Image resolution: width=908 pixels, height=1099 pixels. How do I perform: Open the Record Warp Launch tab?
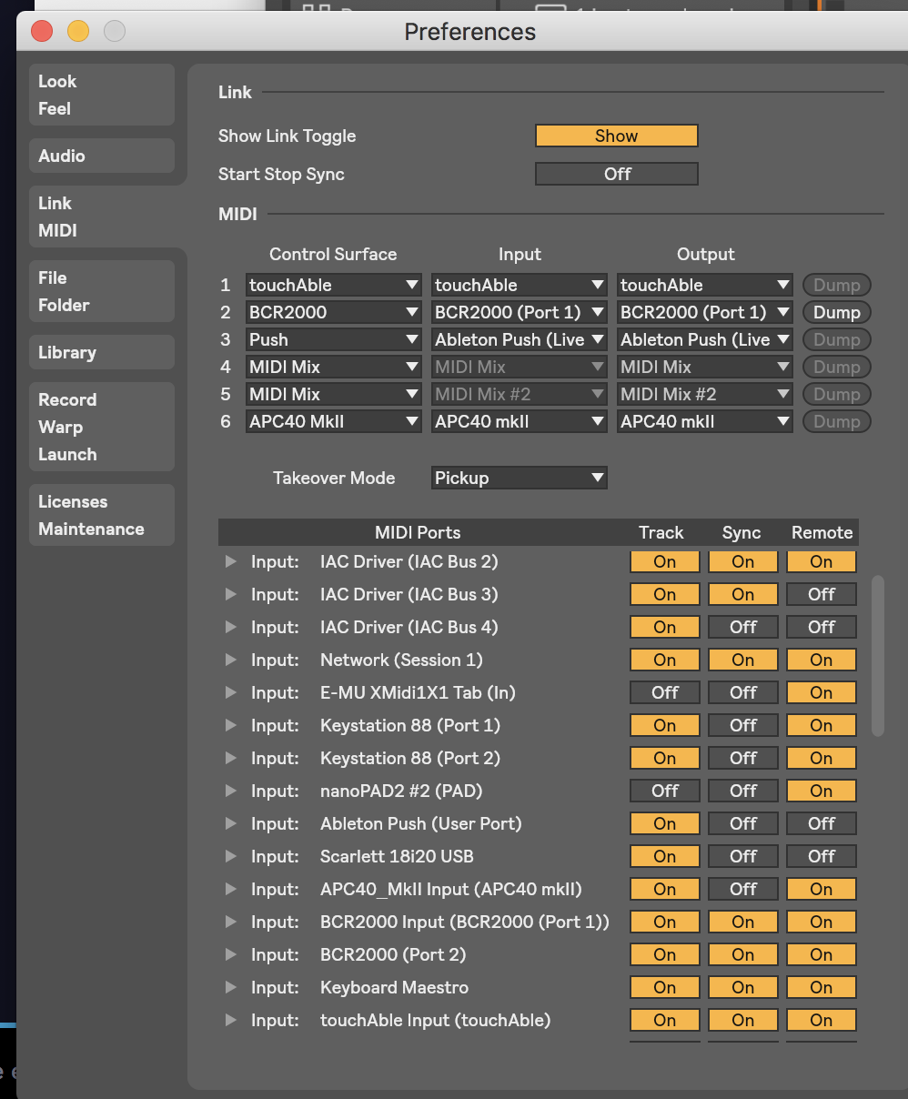pyautogui.click(x=101, y=427)
